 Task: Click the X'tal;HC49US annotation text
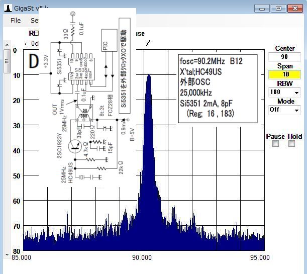click(x=201, y=72)
